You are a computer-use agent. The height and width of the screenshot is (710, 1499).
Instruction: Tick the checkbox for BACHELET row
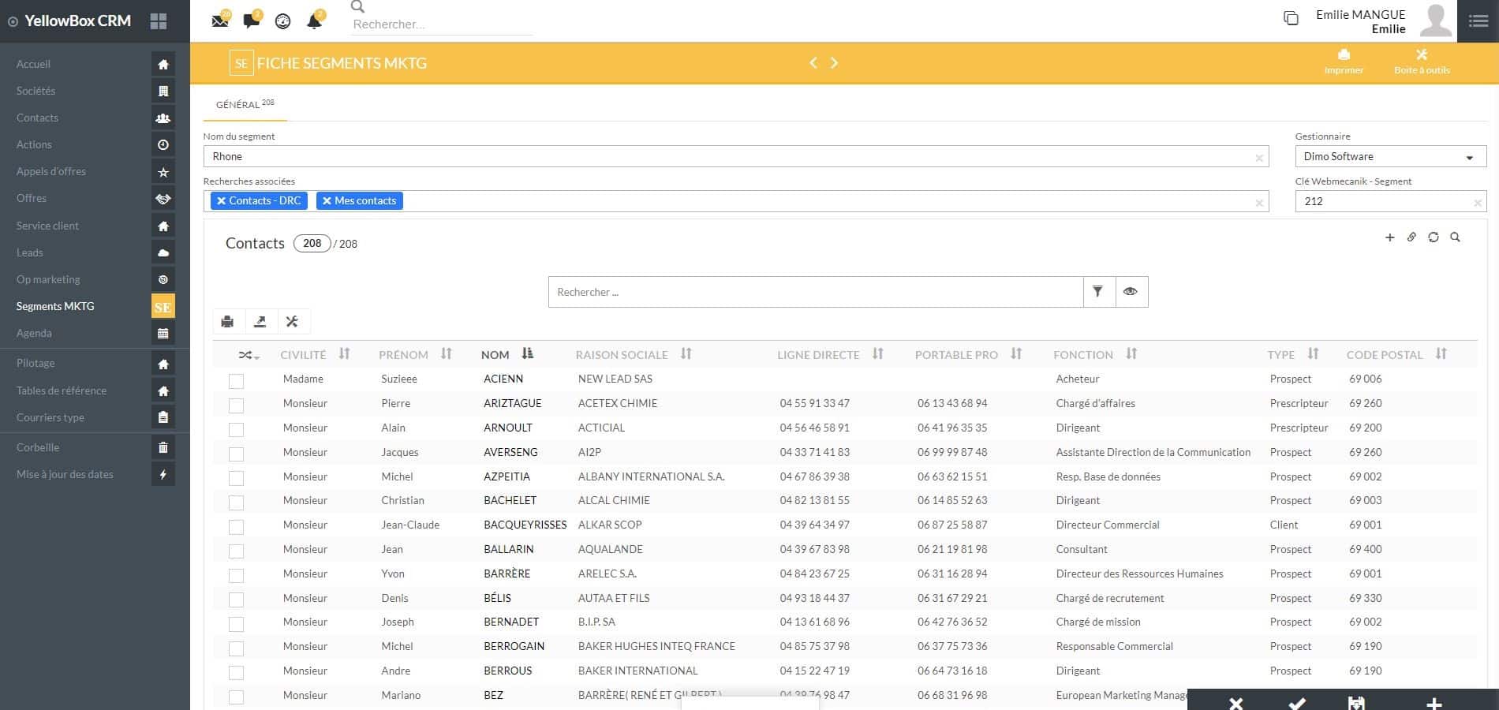[236, 503]
